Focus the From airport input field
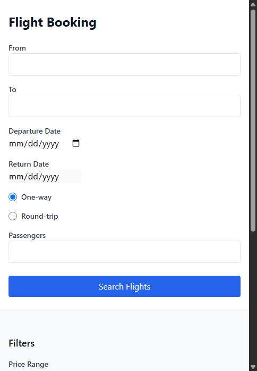 [124, 64]
